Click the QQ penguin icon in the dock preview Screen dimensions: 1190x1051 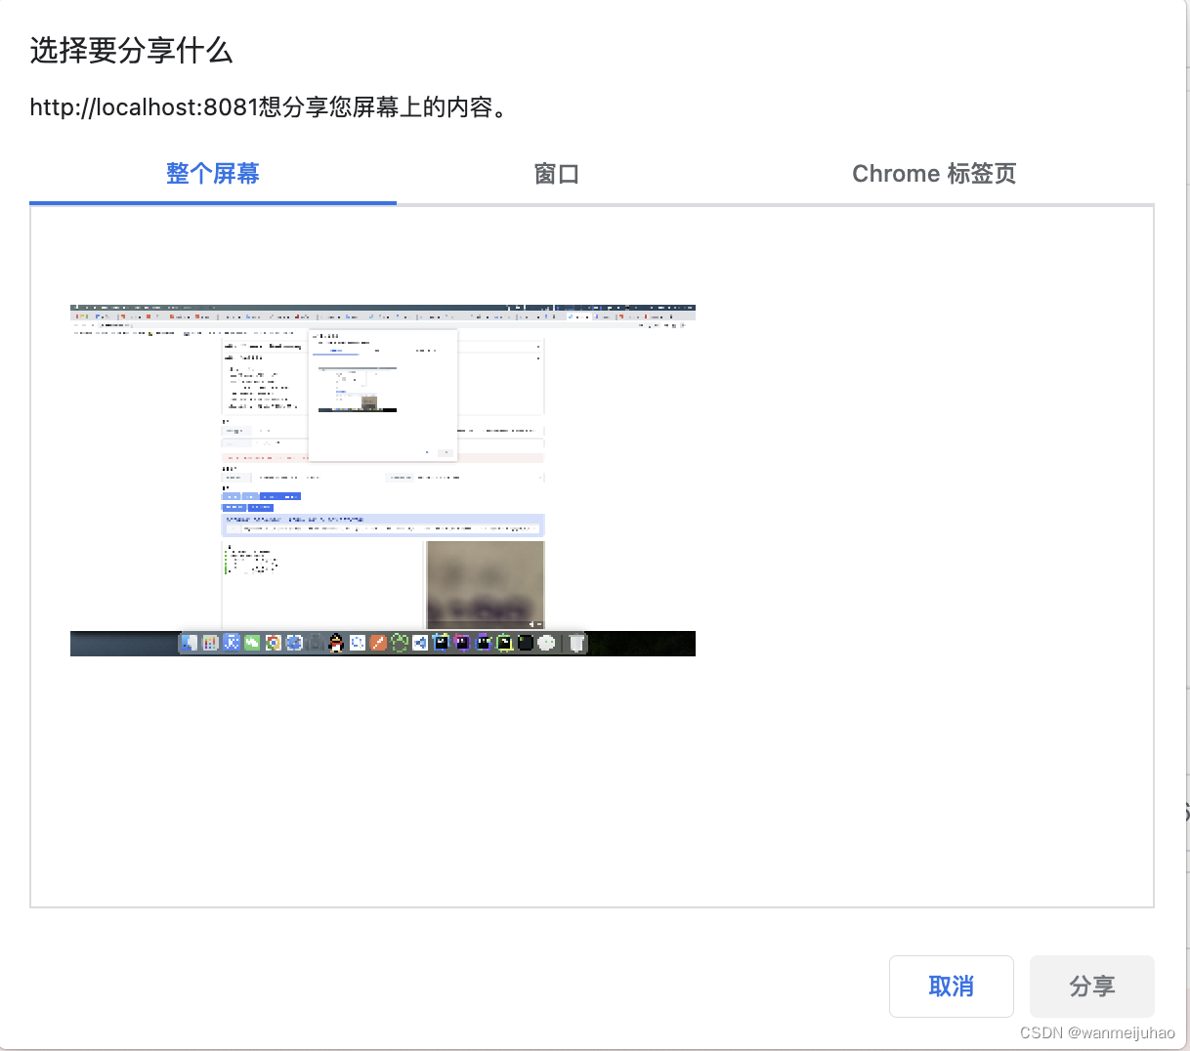tap(334, 643)
